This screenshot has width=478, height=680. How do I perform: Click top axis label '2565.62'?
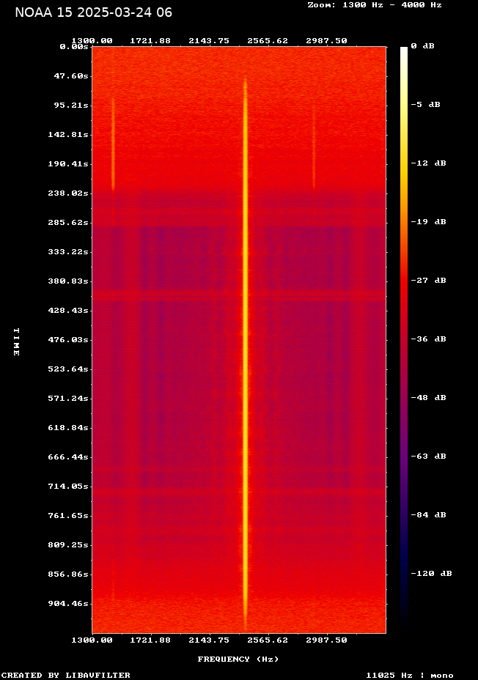tap(268, 41)
